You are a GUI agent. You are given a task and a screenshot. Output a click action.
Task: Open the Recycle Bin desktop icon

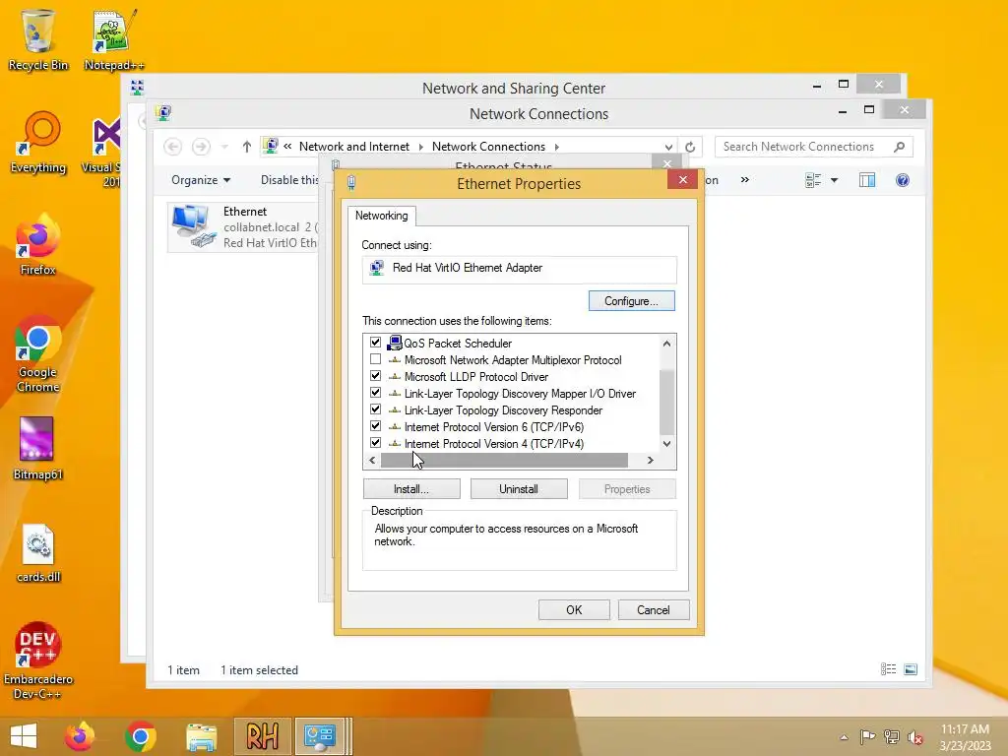click(x=37, y=39)
